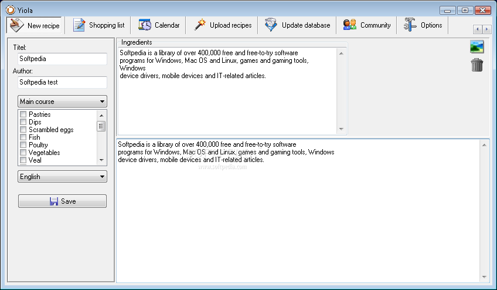The image size is (497, 290).
Task: Tick the Scrambled eggs checkbox
Action: pyautogui.click(x=23, y=129)
